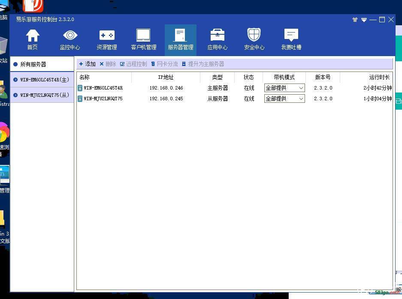
Task: Click 从服务器 type cell
Action: point(218,99)
